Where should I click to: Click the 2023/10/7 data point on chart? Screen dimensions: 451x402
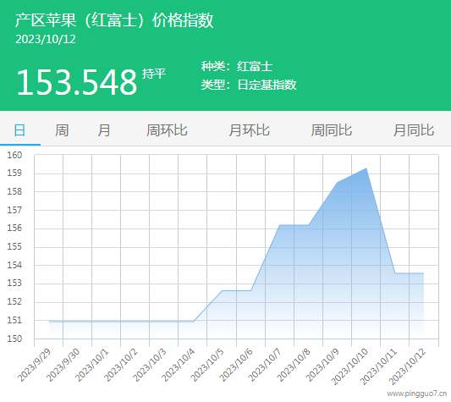[x=279, y=225]
